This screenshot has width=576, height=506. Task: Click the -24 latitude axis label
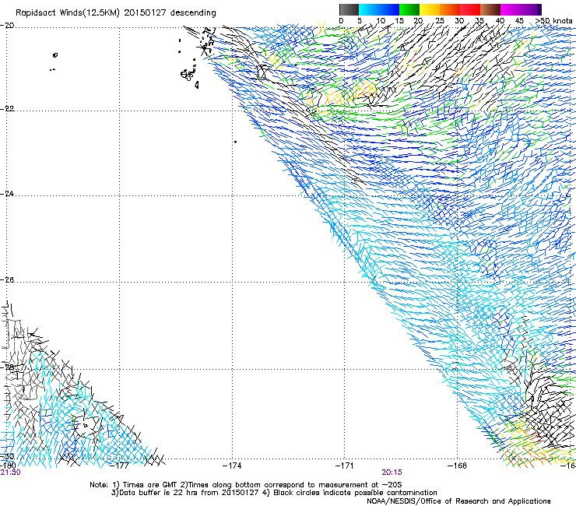pyautogui.click(x=7, y=193)
